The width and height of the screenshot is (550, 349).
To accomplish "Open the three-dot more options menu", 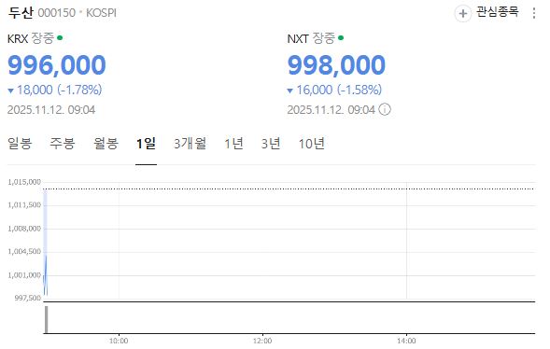I will (x=534, y=13).
